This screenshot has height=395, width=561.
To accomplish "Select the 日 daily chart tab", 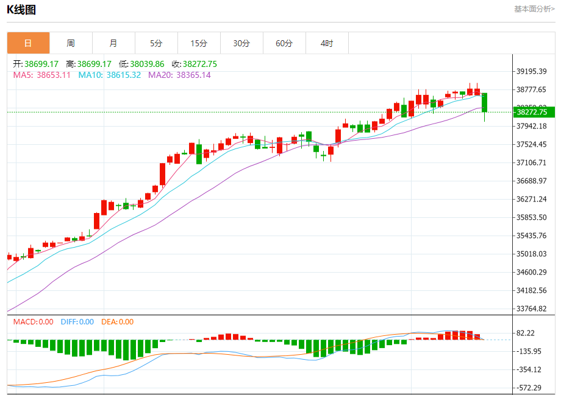I will 28,43.
